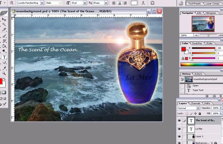The width and height of the screenshot is (223, 144).
Task: Select the History Brush tool
Action: point(4,41)
